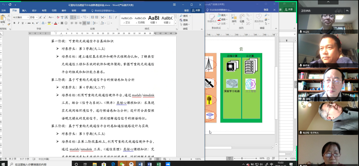Open the 审阅 review tab
The width and height of the screenshot is (359, 166).
click(74, 10)
